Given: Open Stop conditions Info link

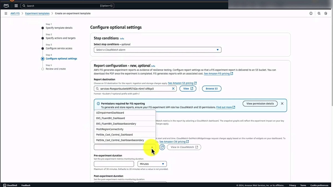Looking at the screenshot, I should point(122,39).
